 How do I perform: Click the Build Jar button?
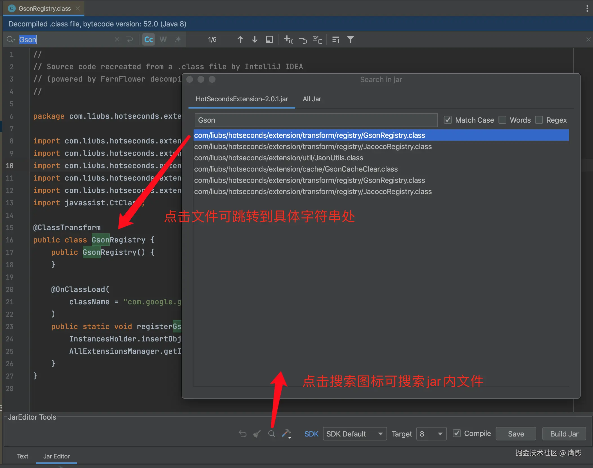(x=564, y=434)
